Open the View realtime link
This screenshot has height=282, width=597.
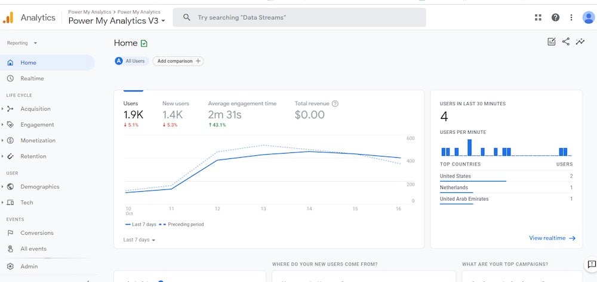tap(552, 238)
